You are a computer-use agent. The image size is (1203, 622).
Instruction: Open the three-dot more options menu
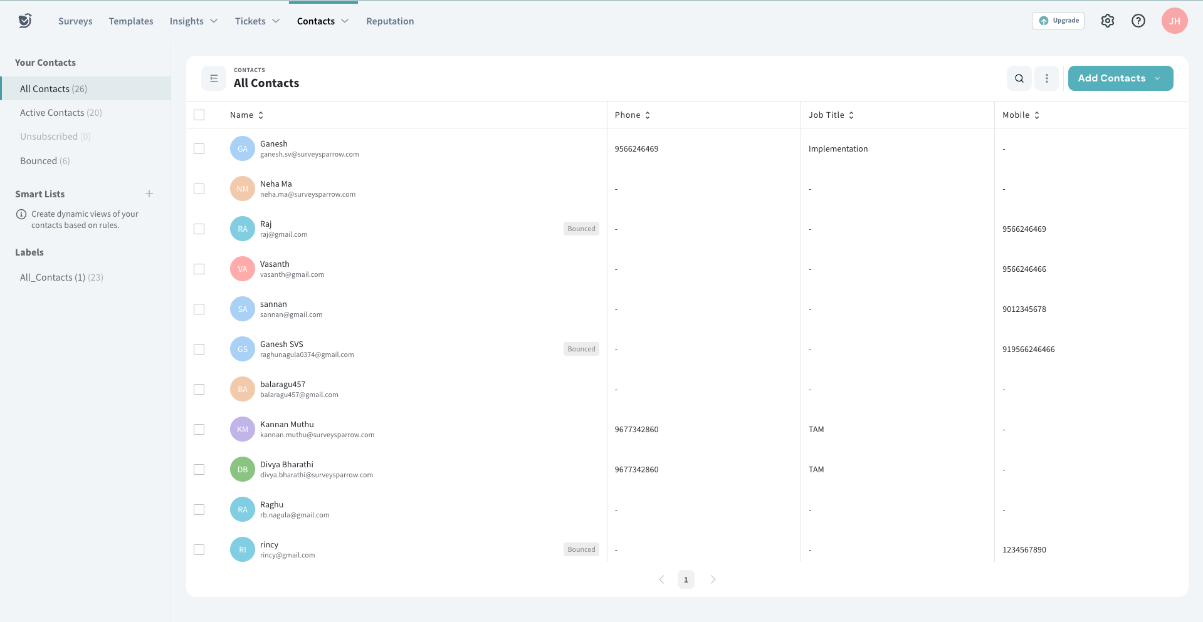point(1046,78)
